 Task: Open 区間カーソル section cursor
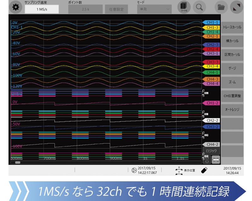232,55
